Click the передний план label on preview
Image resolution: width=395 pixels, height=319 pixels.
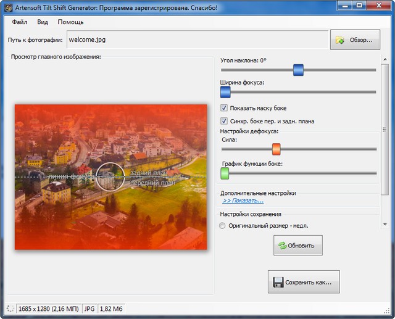[152, 183]
